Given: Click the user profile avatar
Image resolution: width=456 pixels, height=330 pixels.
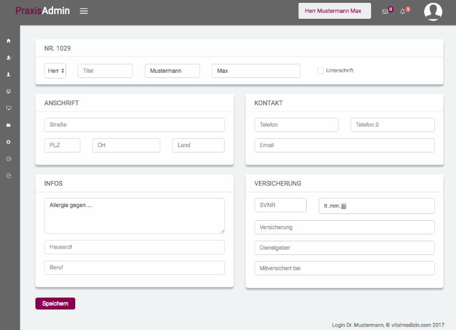Looking at the screenshot, I should pyautogui.click(x=433, y=11).
